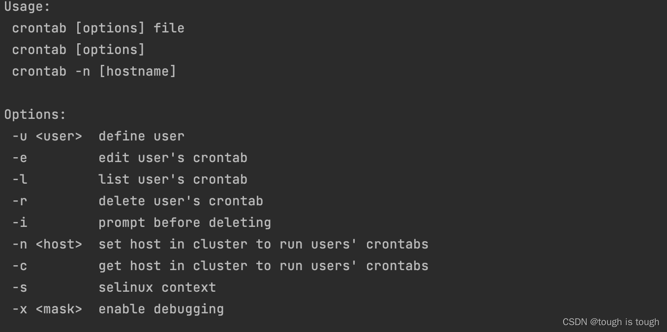Click the 'Usage:' heading text
Viewport: 667px width, 332px height.
(28, 7)
